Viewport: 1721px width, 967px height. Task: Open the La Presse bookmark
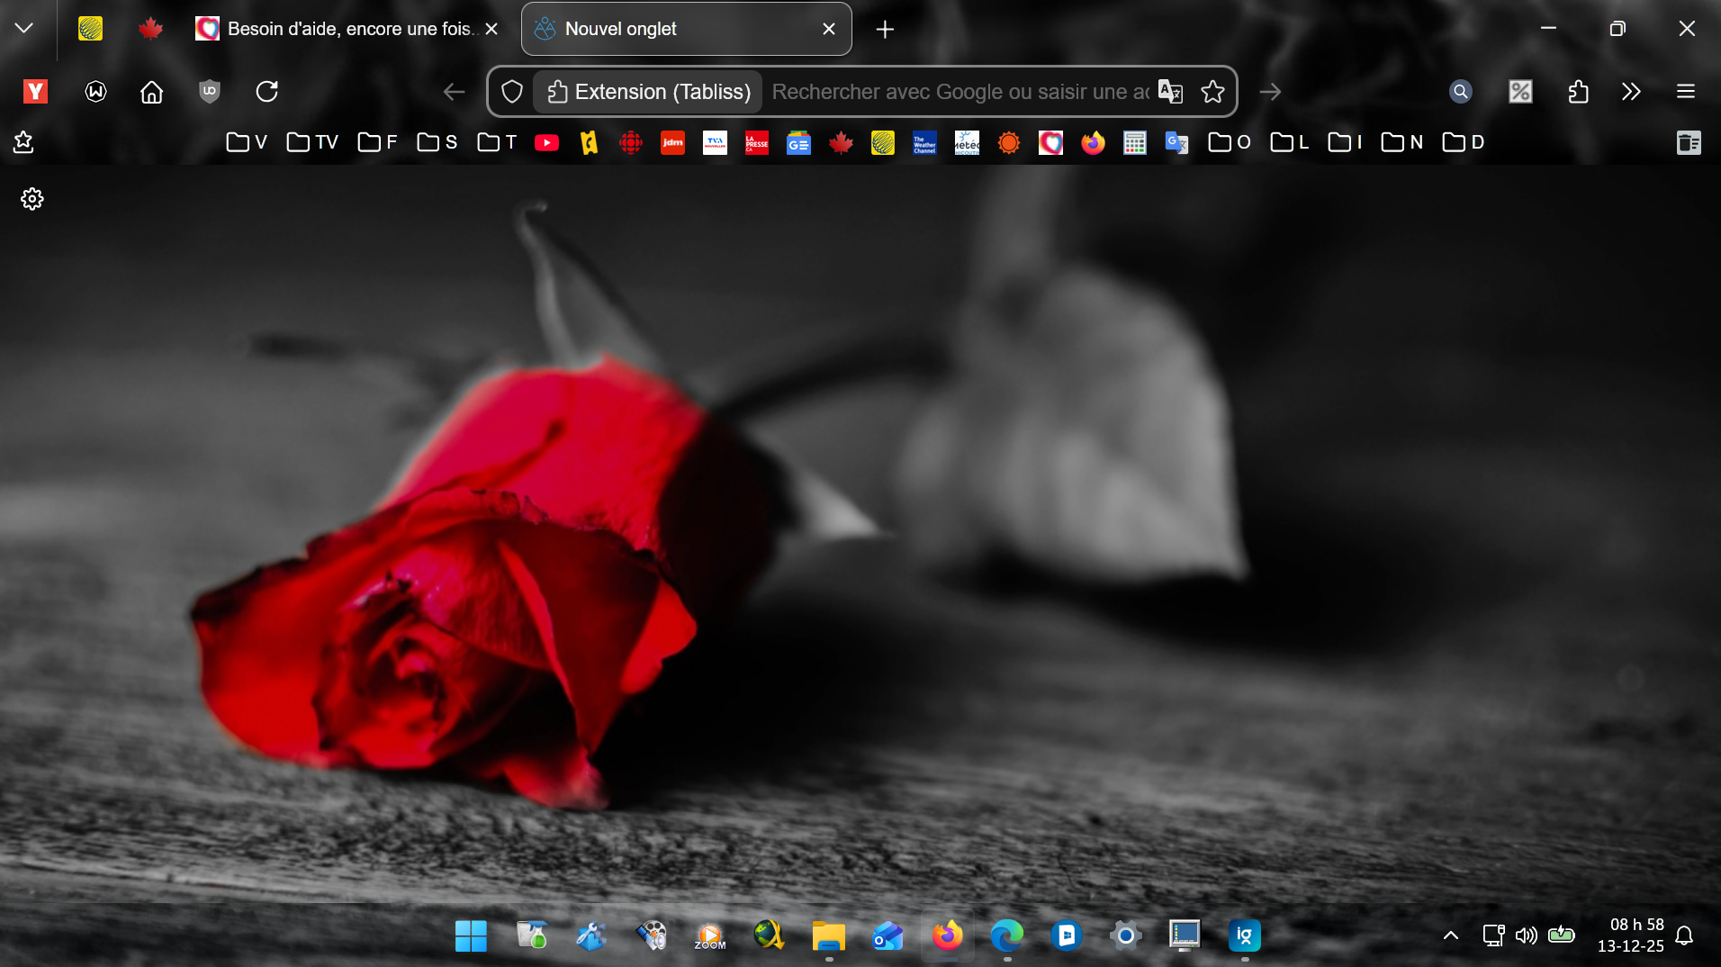coord(757,142)
